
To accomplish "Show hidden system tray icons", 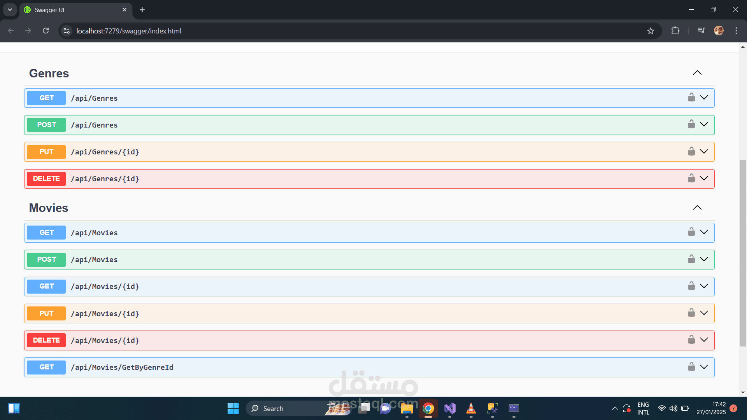I will point(615,408).
